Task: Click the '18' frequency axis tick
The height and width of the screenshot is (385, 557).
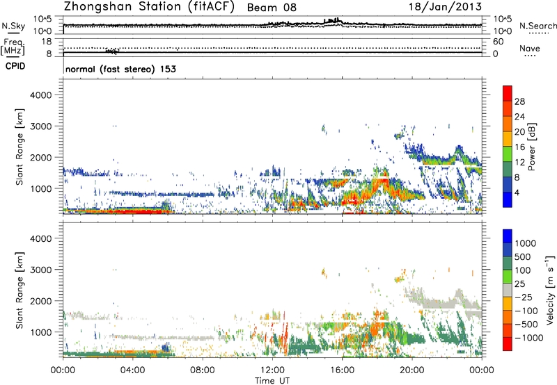Action: click(47, 42)
